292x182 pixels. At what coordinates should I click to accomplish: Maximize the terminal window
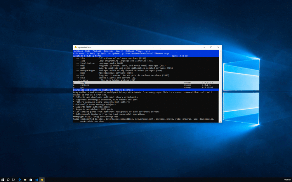coord(211,47)
